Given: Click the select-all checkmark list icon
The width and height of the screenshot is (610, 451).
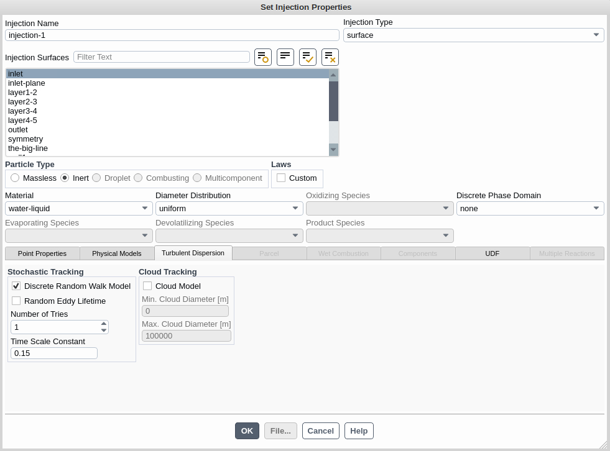Looking at the screenshot, I should tap(308, 57).
